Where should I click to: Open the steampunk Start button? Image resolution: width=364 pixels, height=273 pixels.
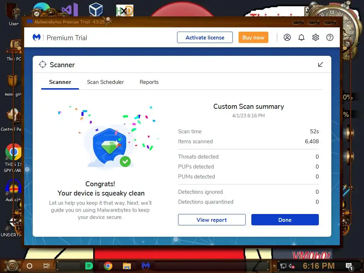[12, 266]
